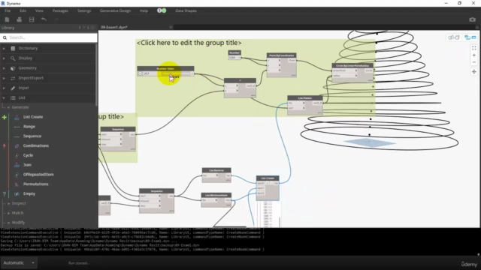The width and height of the screenshot is (481, 270).
Task: Click the green plus Create category icon
Action: [5, 117]
